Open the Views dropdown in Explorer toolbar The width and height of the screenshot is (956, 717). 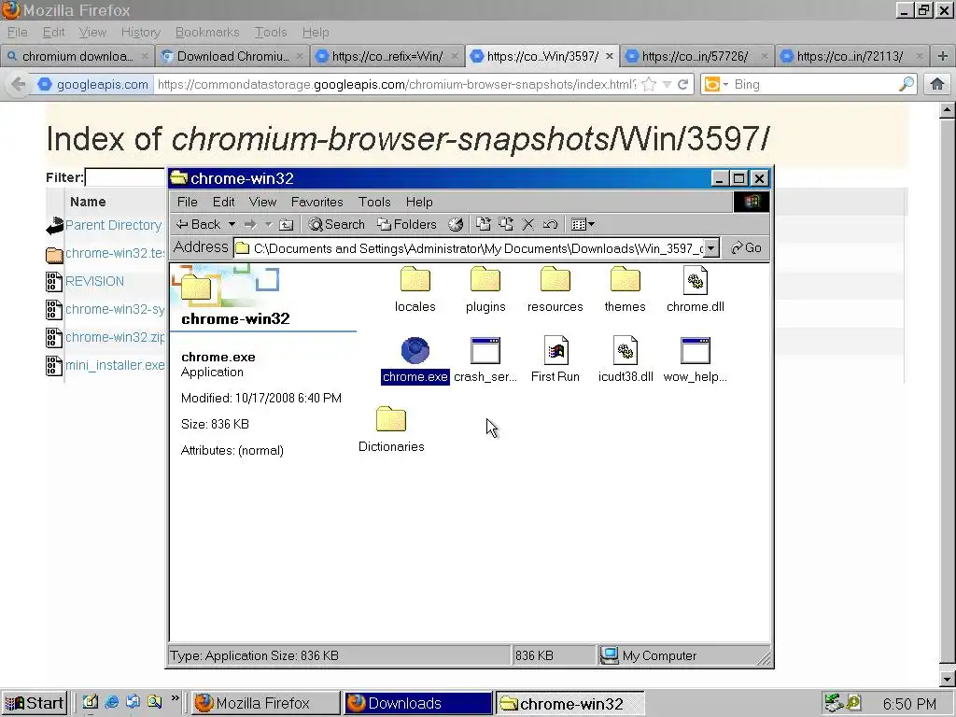point(583,224)
